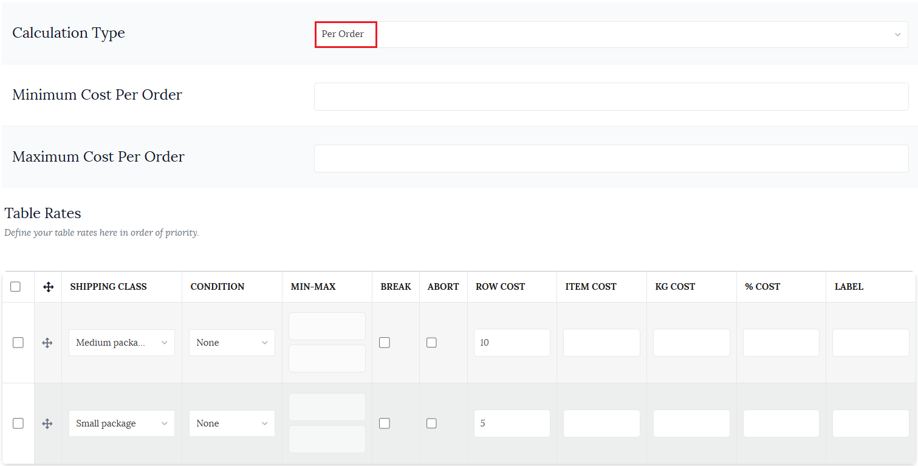Enable Break for the Small package row
918x466 pixels.
coord(385,423)
